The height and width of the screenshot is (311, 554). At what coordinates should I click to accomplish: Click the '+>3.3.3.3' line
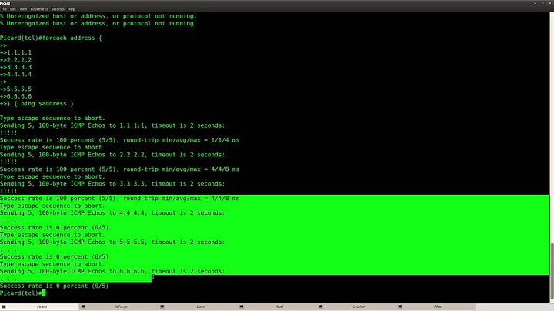tap(16, 67)
